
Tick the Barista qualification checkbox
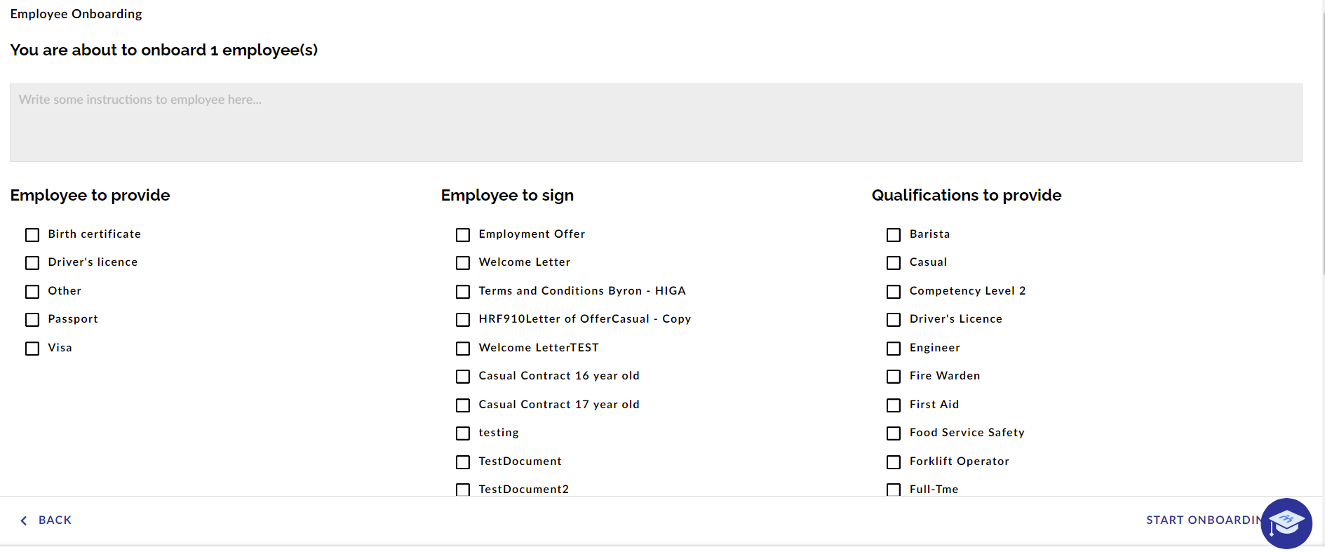[x=894, y=235]
